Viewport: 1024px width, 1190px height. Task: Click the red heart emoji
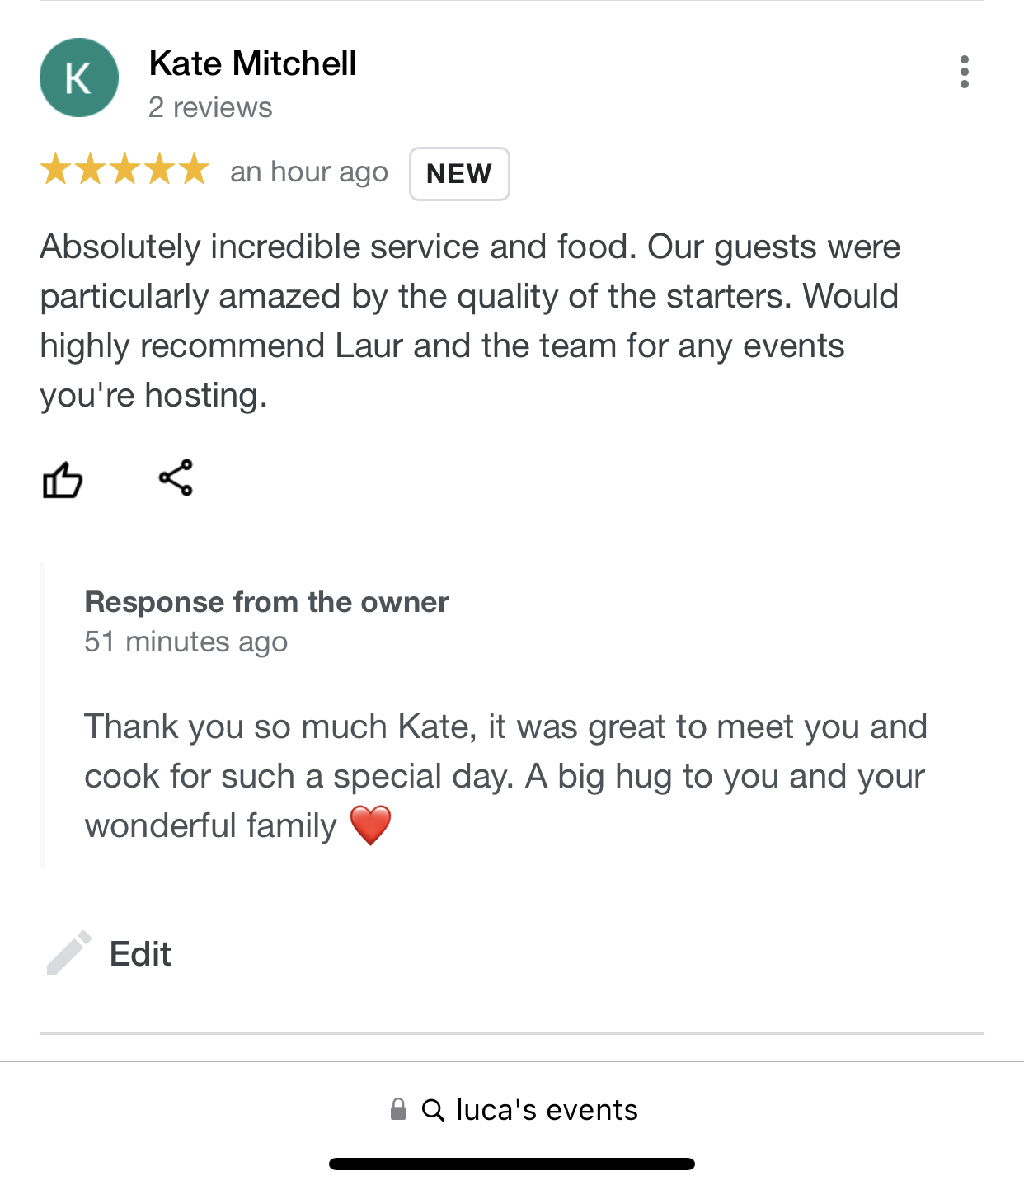(x=370, y=825)
